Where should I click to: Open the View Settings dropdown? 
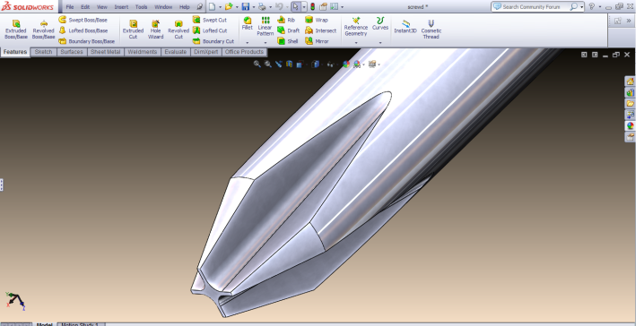pos(374,64)
